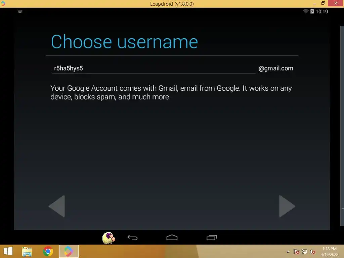Screen dimensions: 344x258
Task: Click the @gmail.com suffix text
Action: coord(276,68)
